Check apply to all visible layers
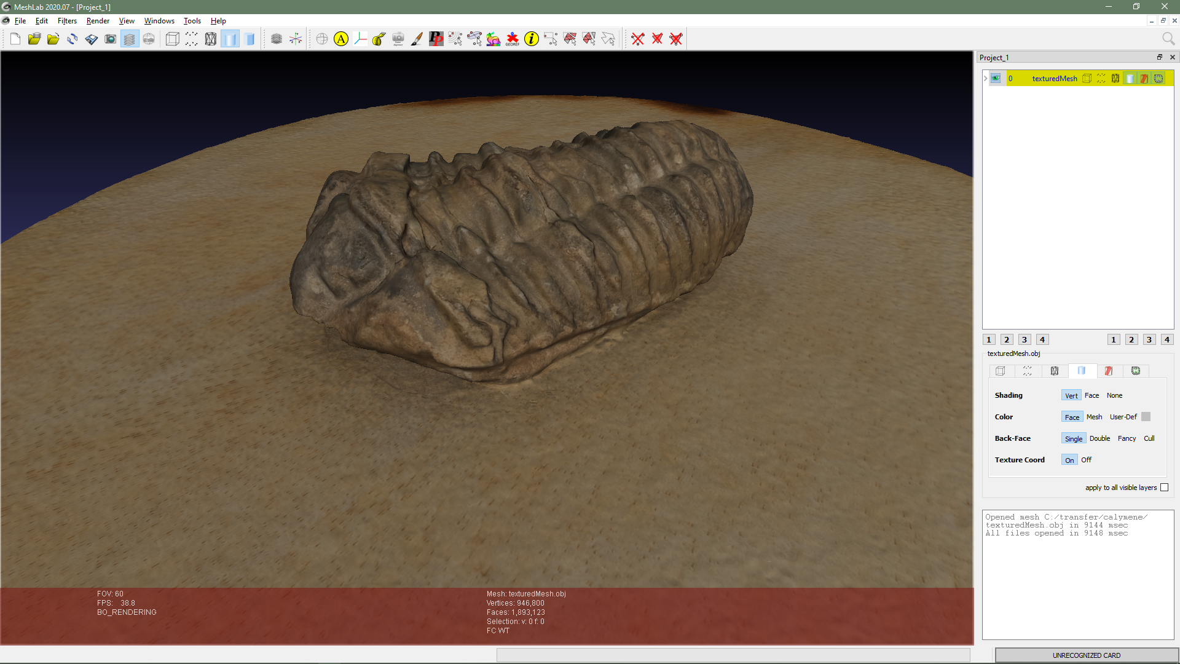This screenshot has height=664, width=1180. [1164, 488]
